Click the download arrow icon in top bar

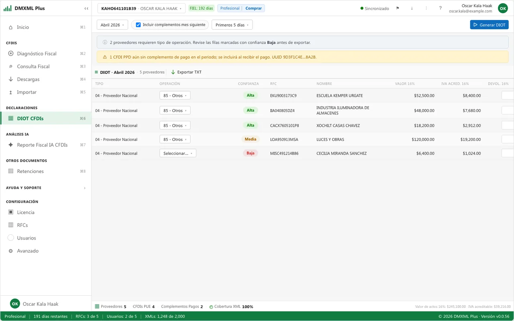(412, 8)
